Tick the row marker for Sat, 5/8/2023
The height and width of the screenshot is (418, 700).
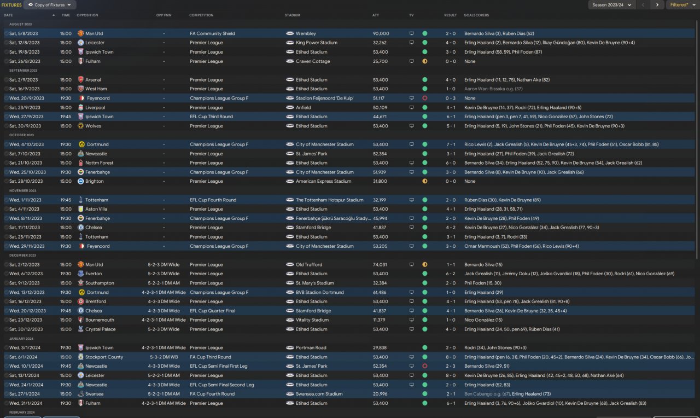click(7, 33)
